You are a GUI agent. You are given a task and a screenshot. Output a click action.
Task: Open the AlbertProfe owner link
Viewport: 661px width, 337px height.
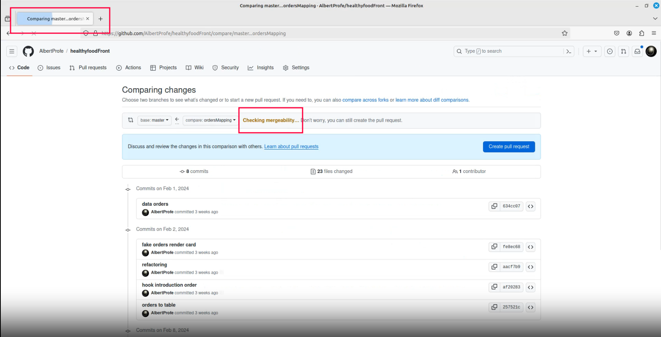[51, 51]
